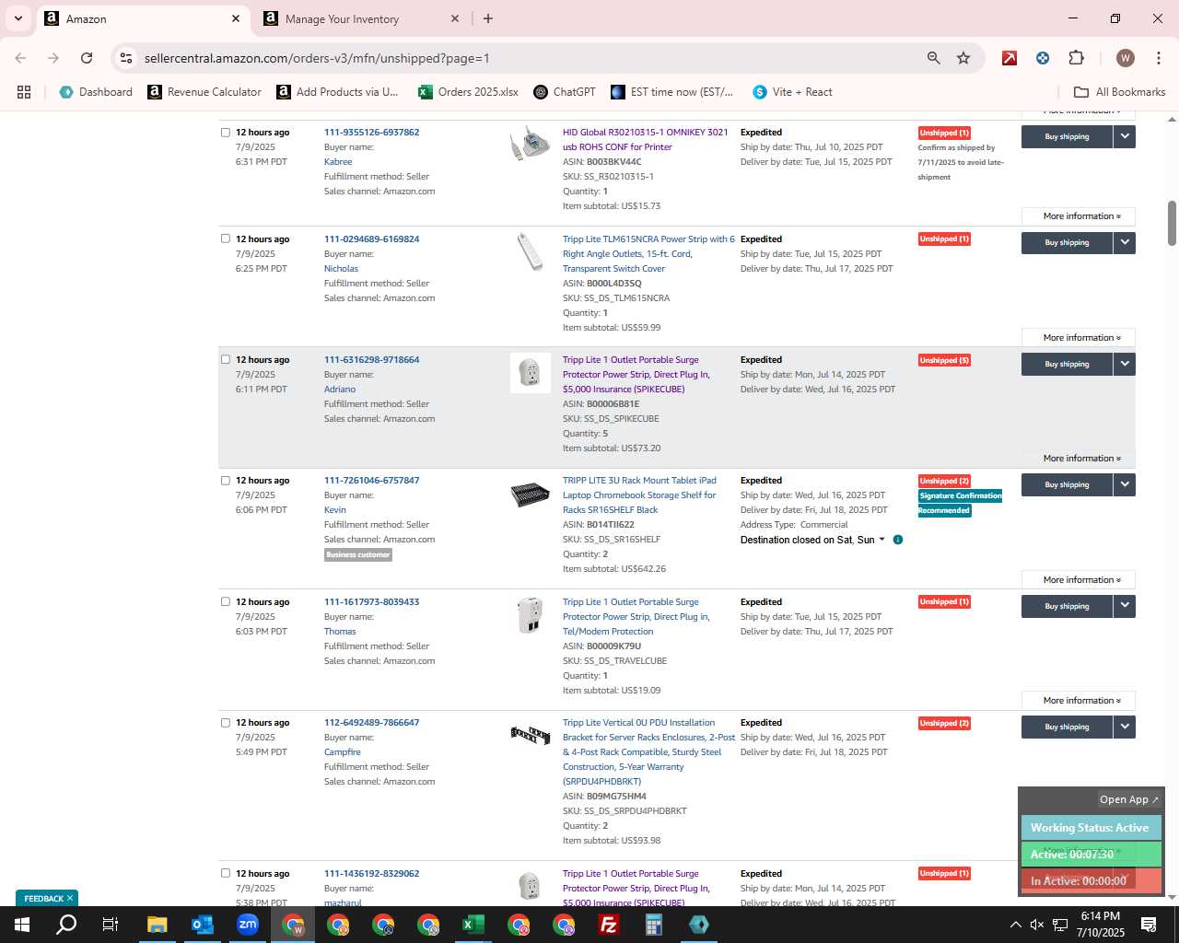Select checkbox for order 111-1617973-8039433
This screenshot has height=943, width=1179.
click(x=225, y=601)
